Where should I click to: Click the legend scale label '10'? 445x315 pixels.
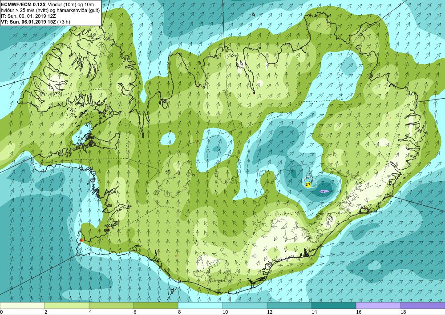pos(225,312)
